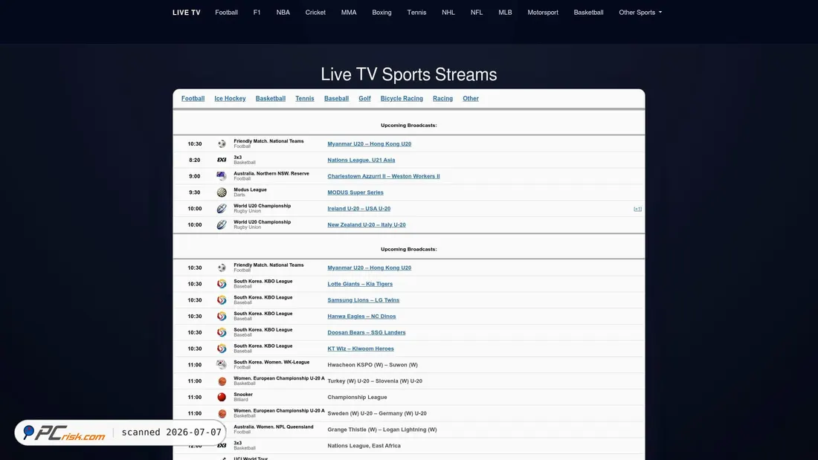Viewport: 818px width, 460px height.
Task: Open New Zealand U-20 – Italy U-20 link
Action: click(366, 224)
